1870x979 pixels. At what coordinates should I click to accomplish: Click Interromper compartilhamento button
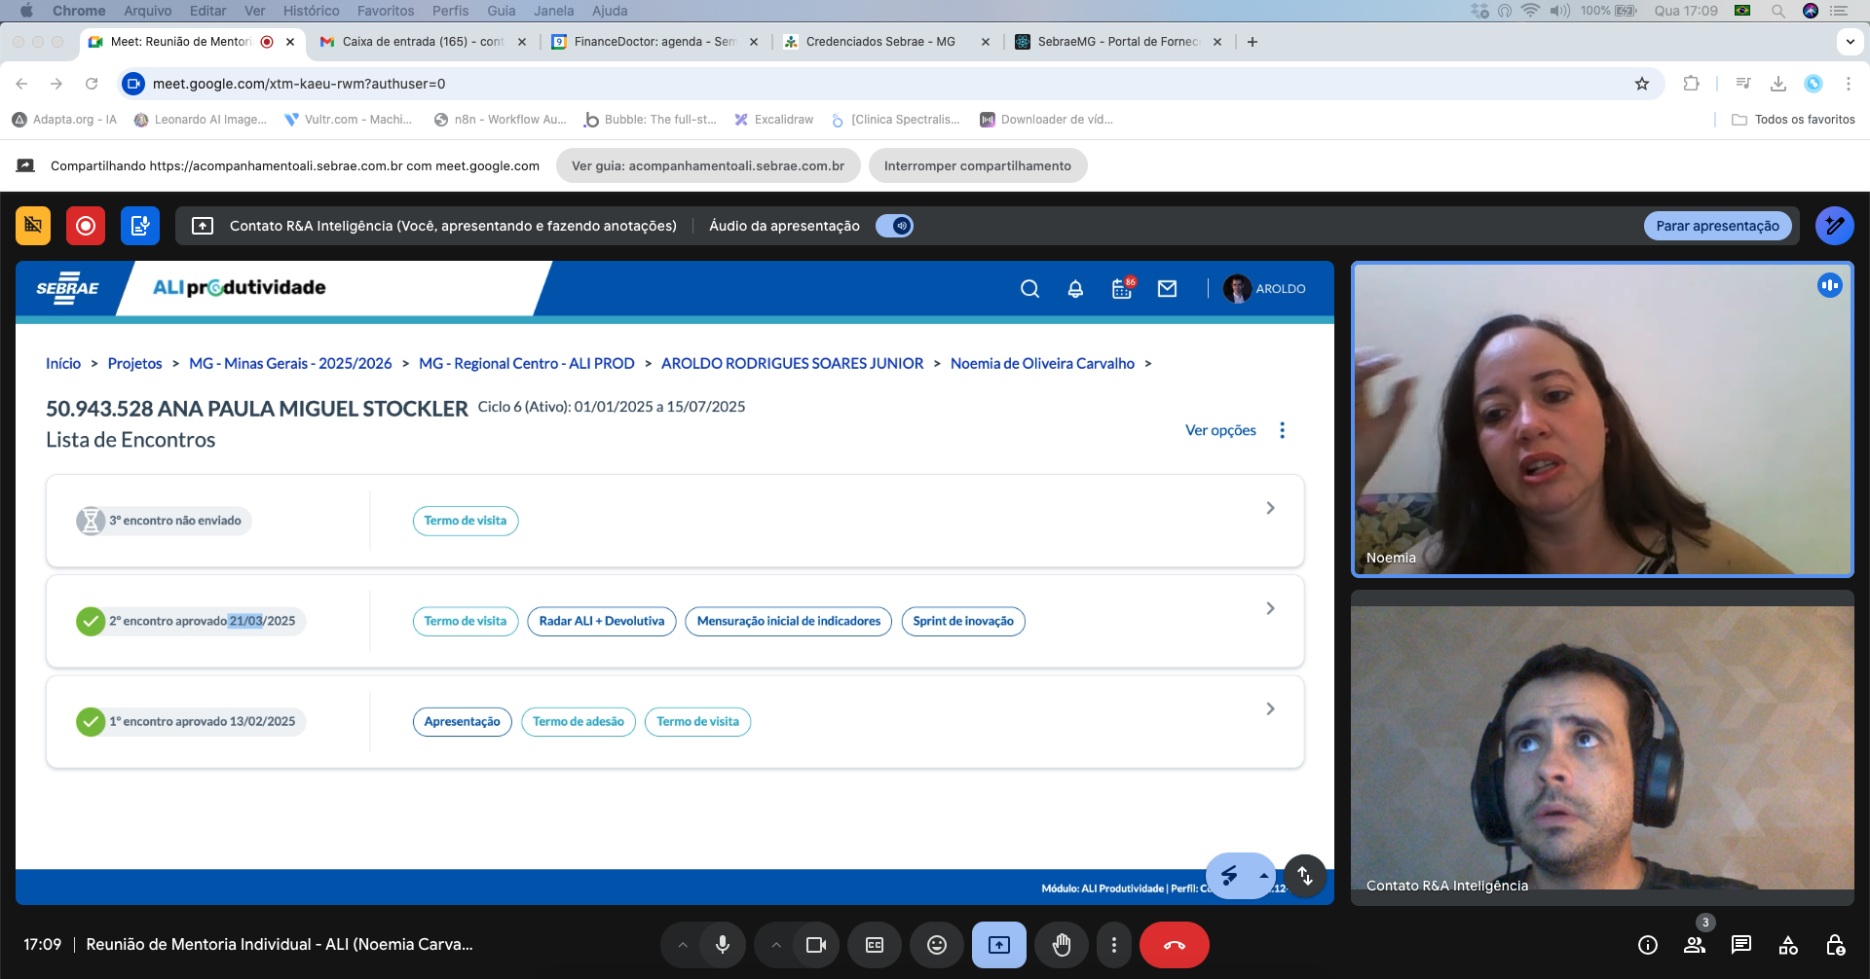pyautogui.click(x=978, y=165)
